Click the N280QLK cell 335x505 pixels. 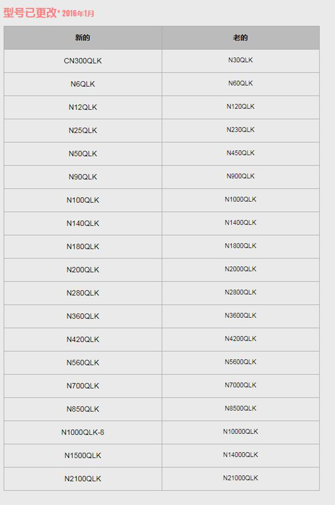click(83, 293)
